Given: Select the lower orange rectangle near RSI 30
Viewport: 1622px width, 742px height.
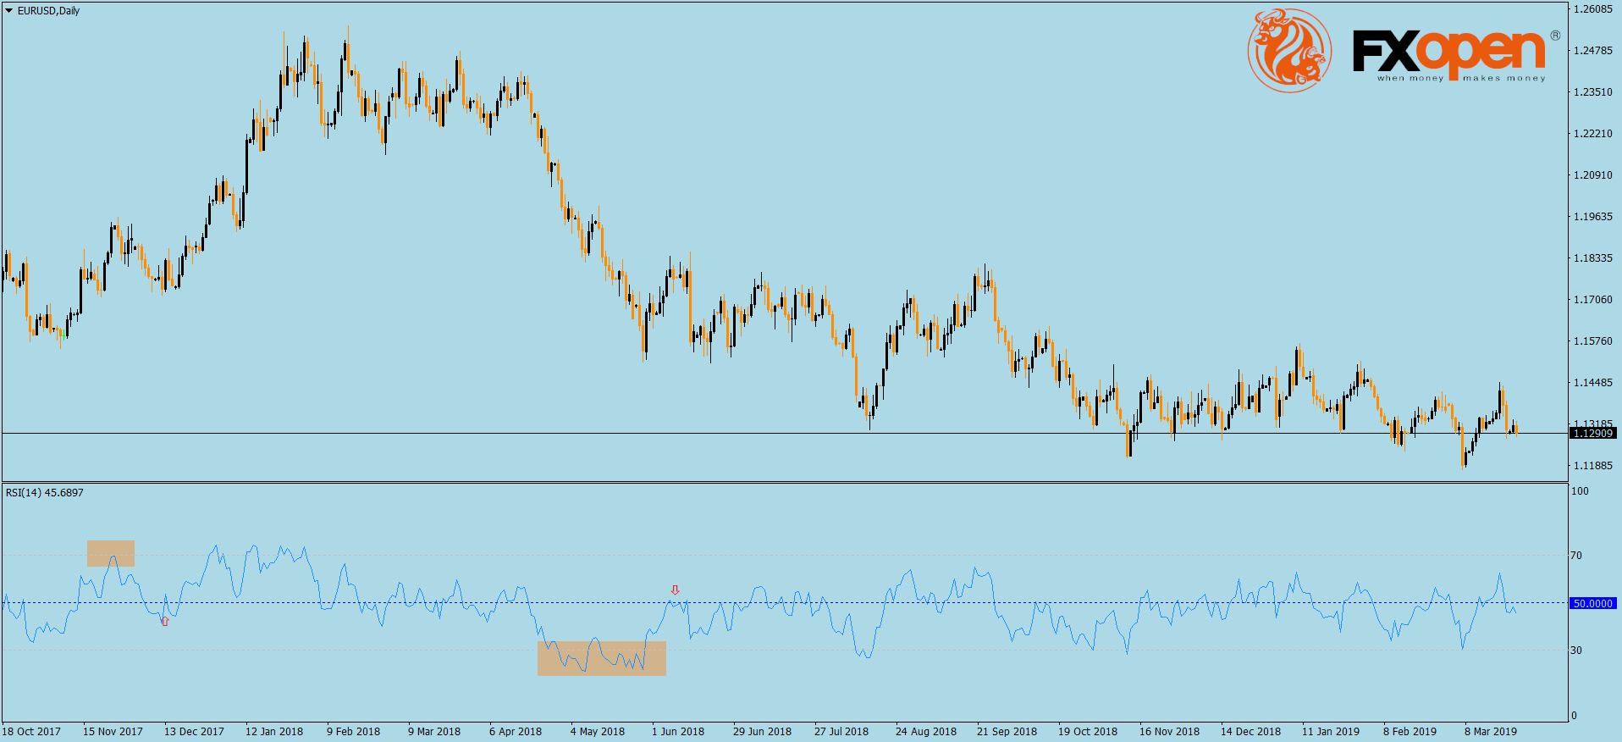Looking at the screenshot, I should (x=601, y=658).
